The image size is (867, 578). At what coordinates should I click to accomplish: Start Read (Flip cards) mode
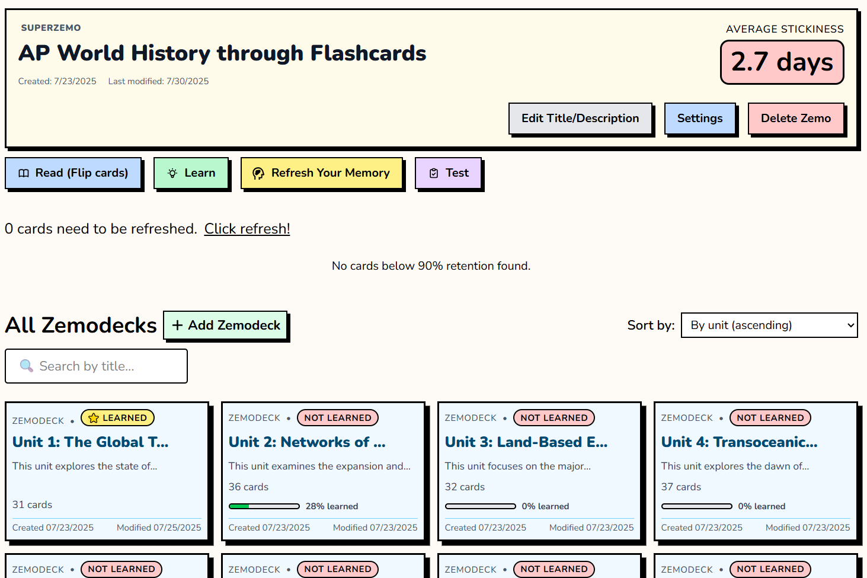coord(73,173)
